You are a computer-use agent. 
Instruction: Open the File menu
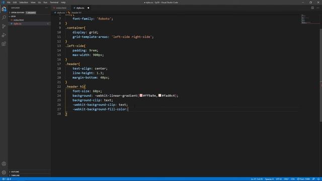[9, 3]
